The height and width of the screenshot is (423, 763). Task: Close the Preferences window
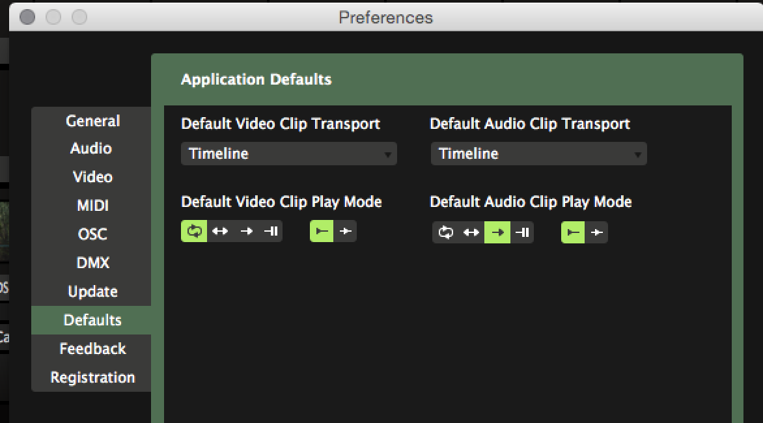(x=27, y=17)
